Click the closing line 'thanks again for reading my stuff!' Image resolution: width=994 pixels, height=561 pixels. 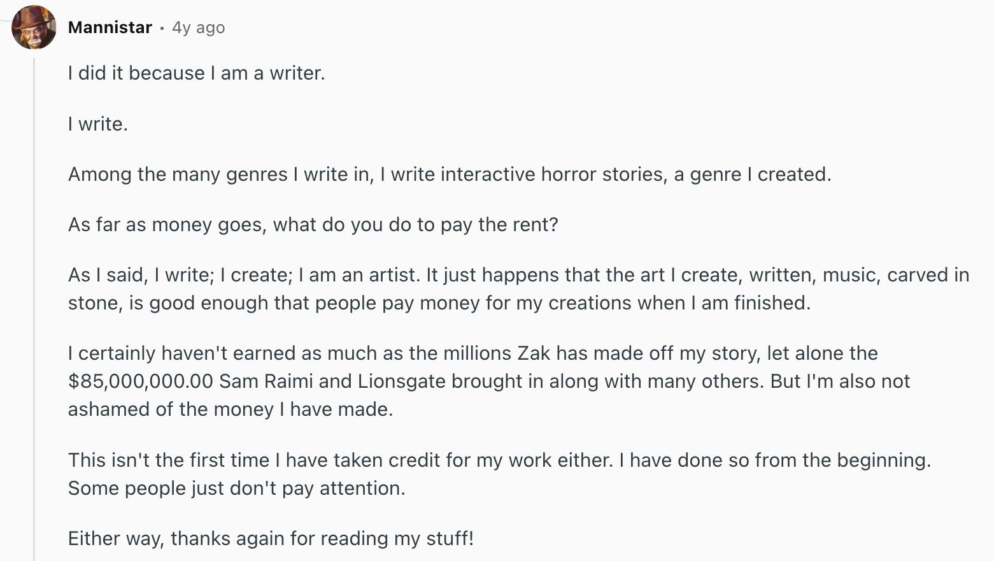tap(322, 539)
